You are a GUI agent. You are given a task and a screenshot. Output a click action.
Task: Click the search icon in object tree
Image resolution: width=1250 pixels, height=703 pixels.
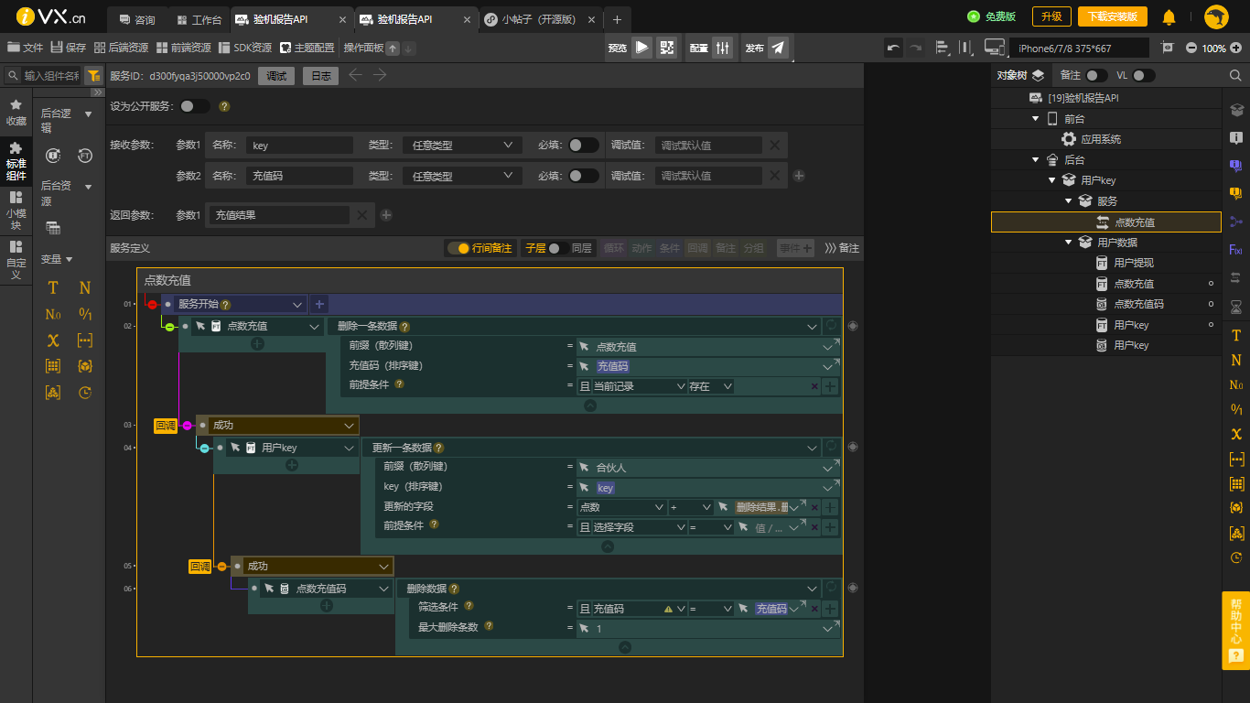point(1234,76)
